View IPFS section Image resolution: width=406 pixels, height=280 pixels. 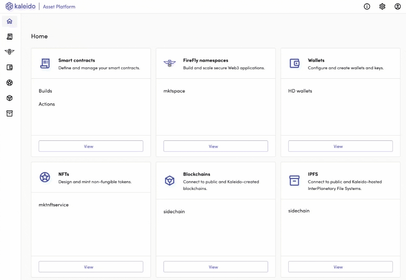point(341,267)
